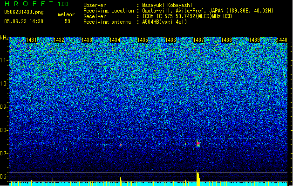Viewport: 293px width, 186px height.
Task: Click the small meteor echo after 1434
Action: click(121, 145)
